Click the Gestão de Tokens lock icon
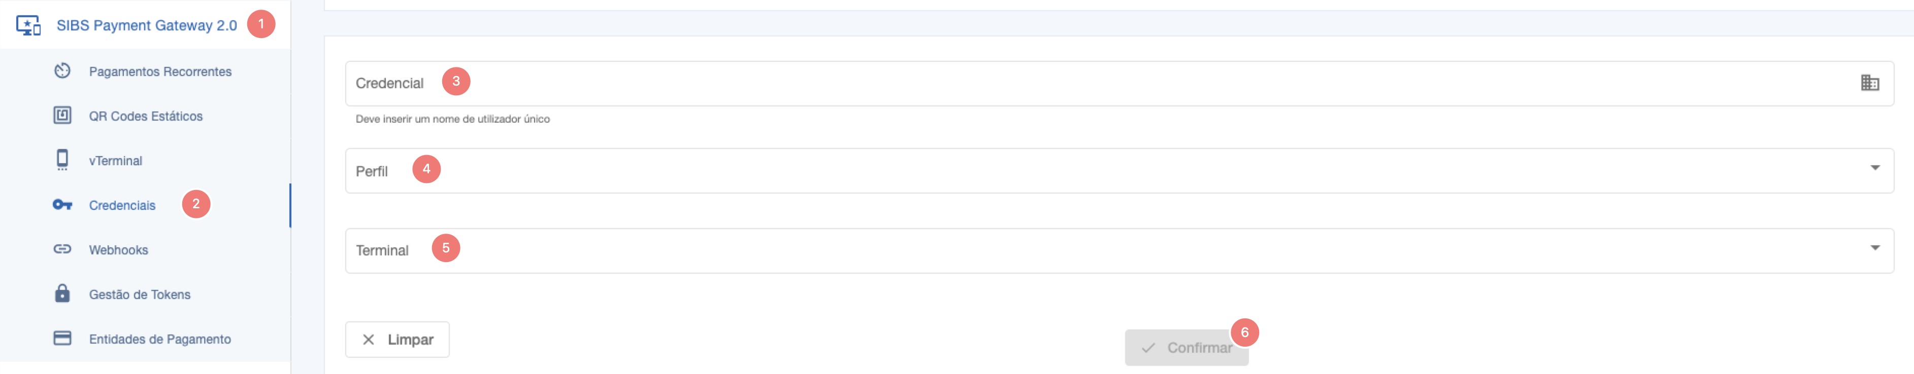Screen dimensions: 1914x374 [x=62, y=294]
